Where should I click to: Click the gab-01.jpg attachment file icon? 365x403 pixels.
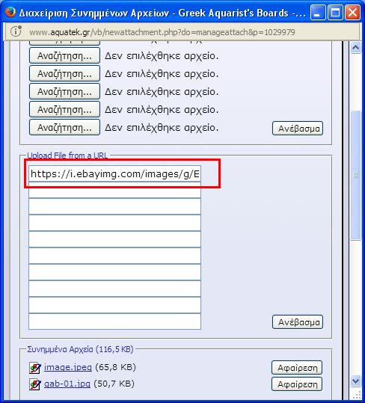(34, 384)
